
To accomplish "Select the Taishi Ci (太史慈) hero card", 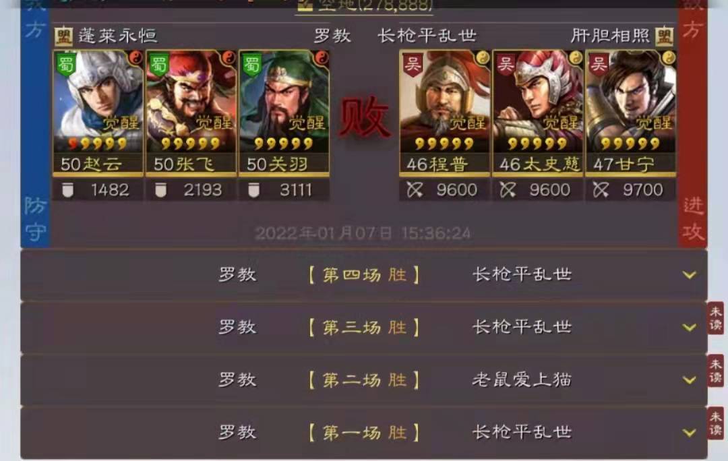I will pyautogui.click(x=538, y=113).
